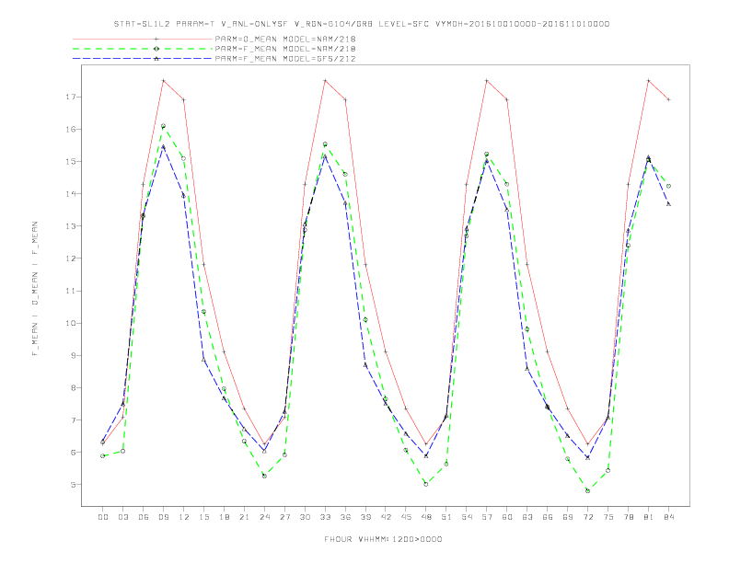Click y-axis tick label 11
The width and height of the screenshot is (729, 563).
click(x=71, y=291)
